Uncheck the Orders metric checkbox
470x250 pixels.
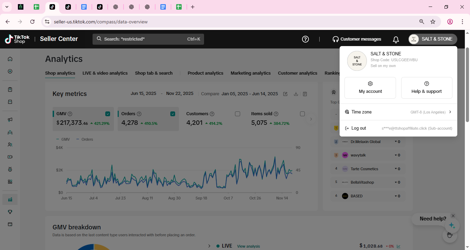(x=173, y=114)
